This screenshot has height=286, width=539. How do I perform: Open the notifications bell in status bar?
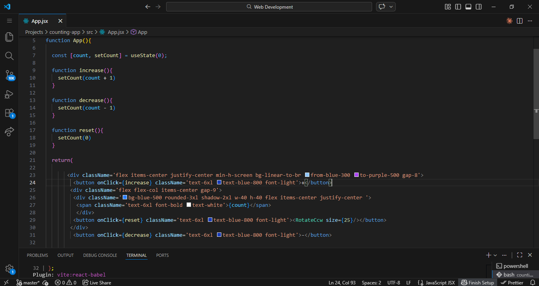(x=532, y=282)
